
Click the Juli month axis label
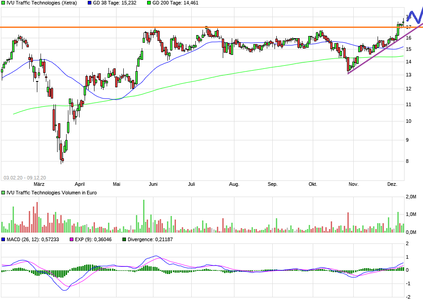point(192,184)
